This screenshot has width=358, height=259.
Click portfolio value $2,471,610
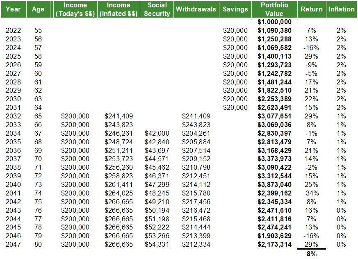tap(274, 210)
